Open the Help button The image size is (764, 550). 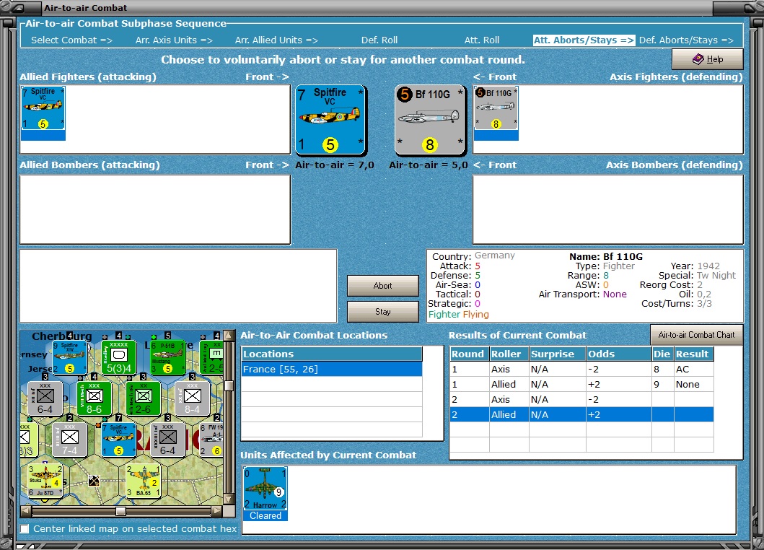click(x=708, y=59)
